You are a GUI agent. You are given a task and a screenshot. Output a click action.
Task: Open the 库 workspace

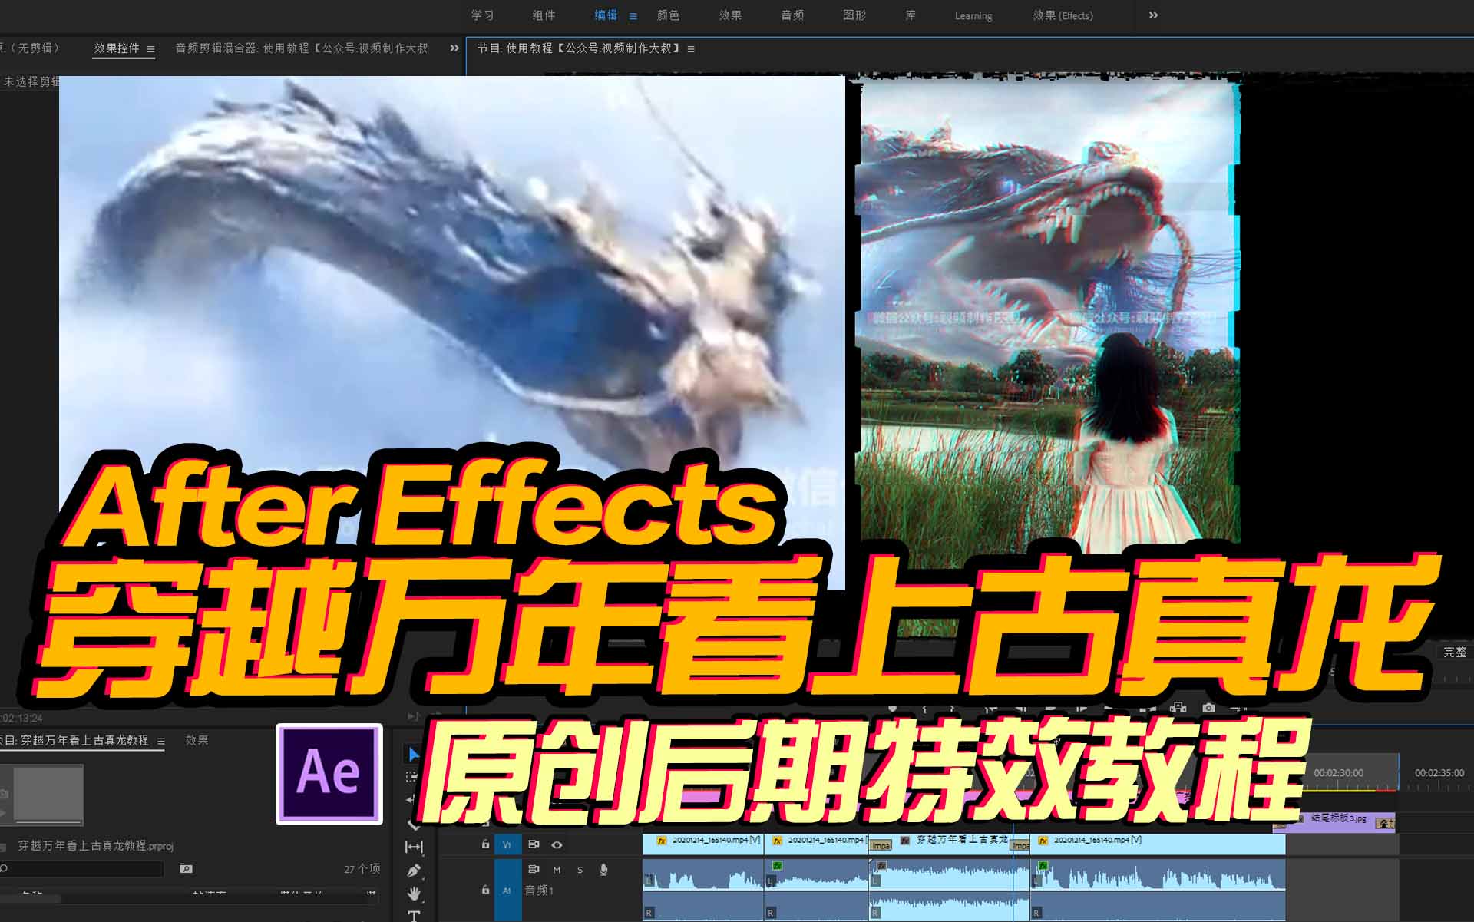(x=911, y=15)
